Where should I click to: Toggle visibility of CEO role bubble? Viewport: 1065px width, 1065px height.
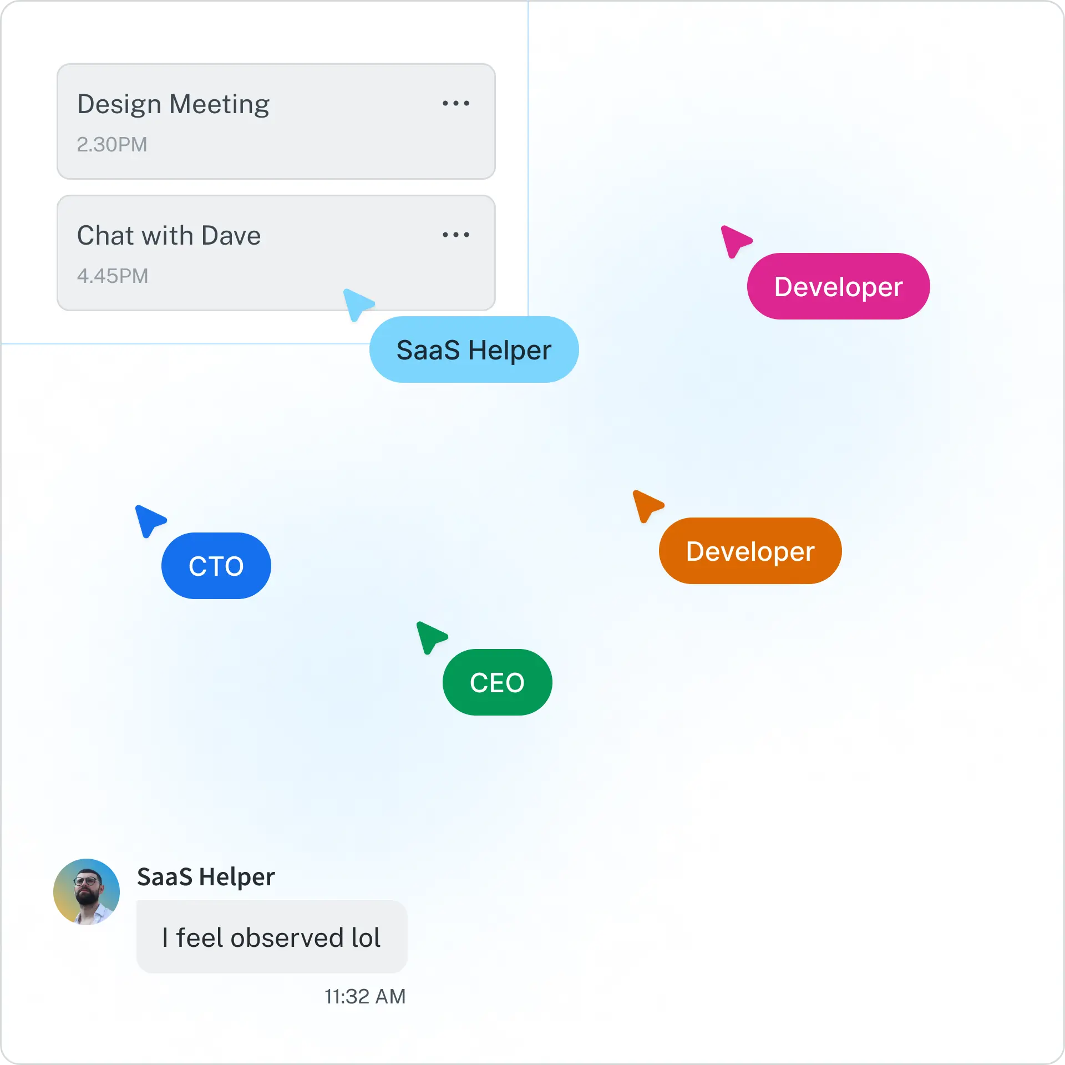tap(498, 681)
